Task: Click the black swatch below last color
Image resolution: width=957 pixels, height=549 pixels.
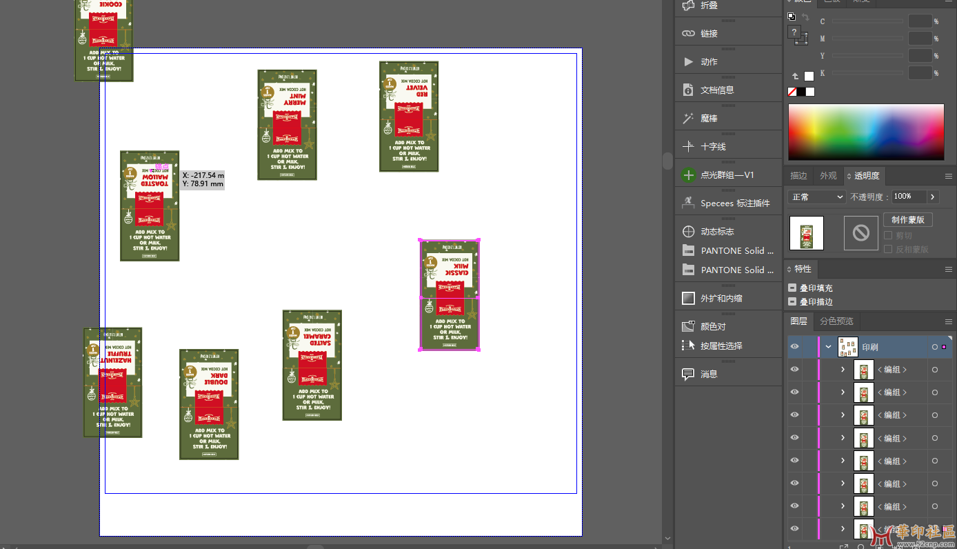Action: [801, 92]
